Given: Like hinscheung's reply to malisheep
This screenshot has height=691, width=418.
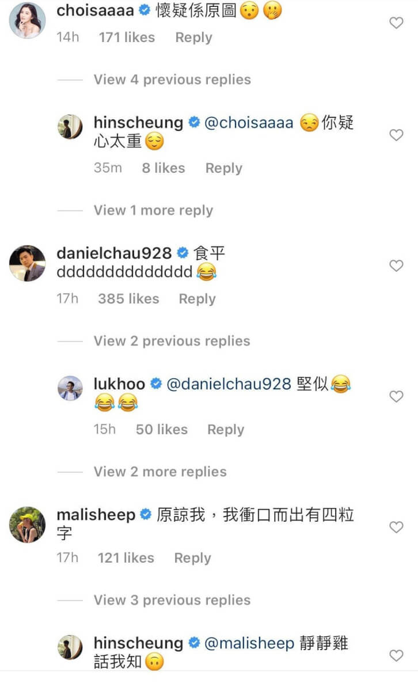Looking at the screenshot, I should tap(396, 655).
